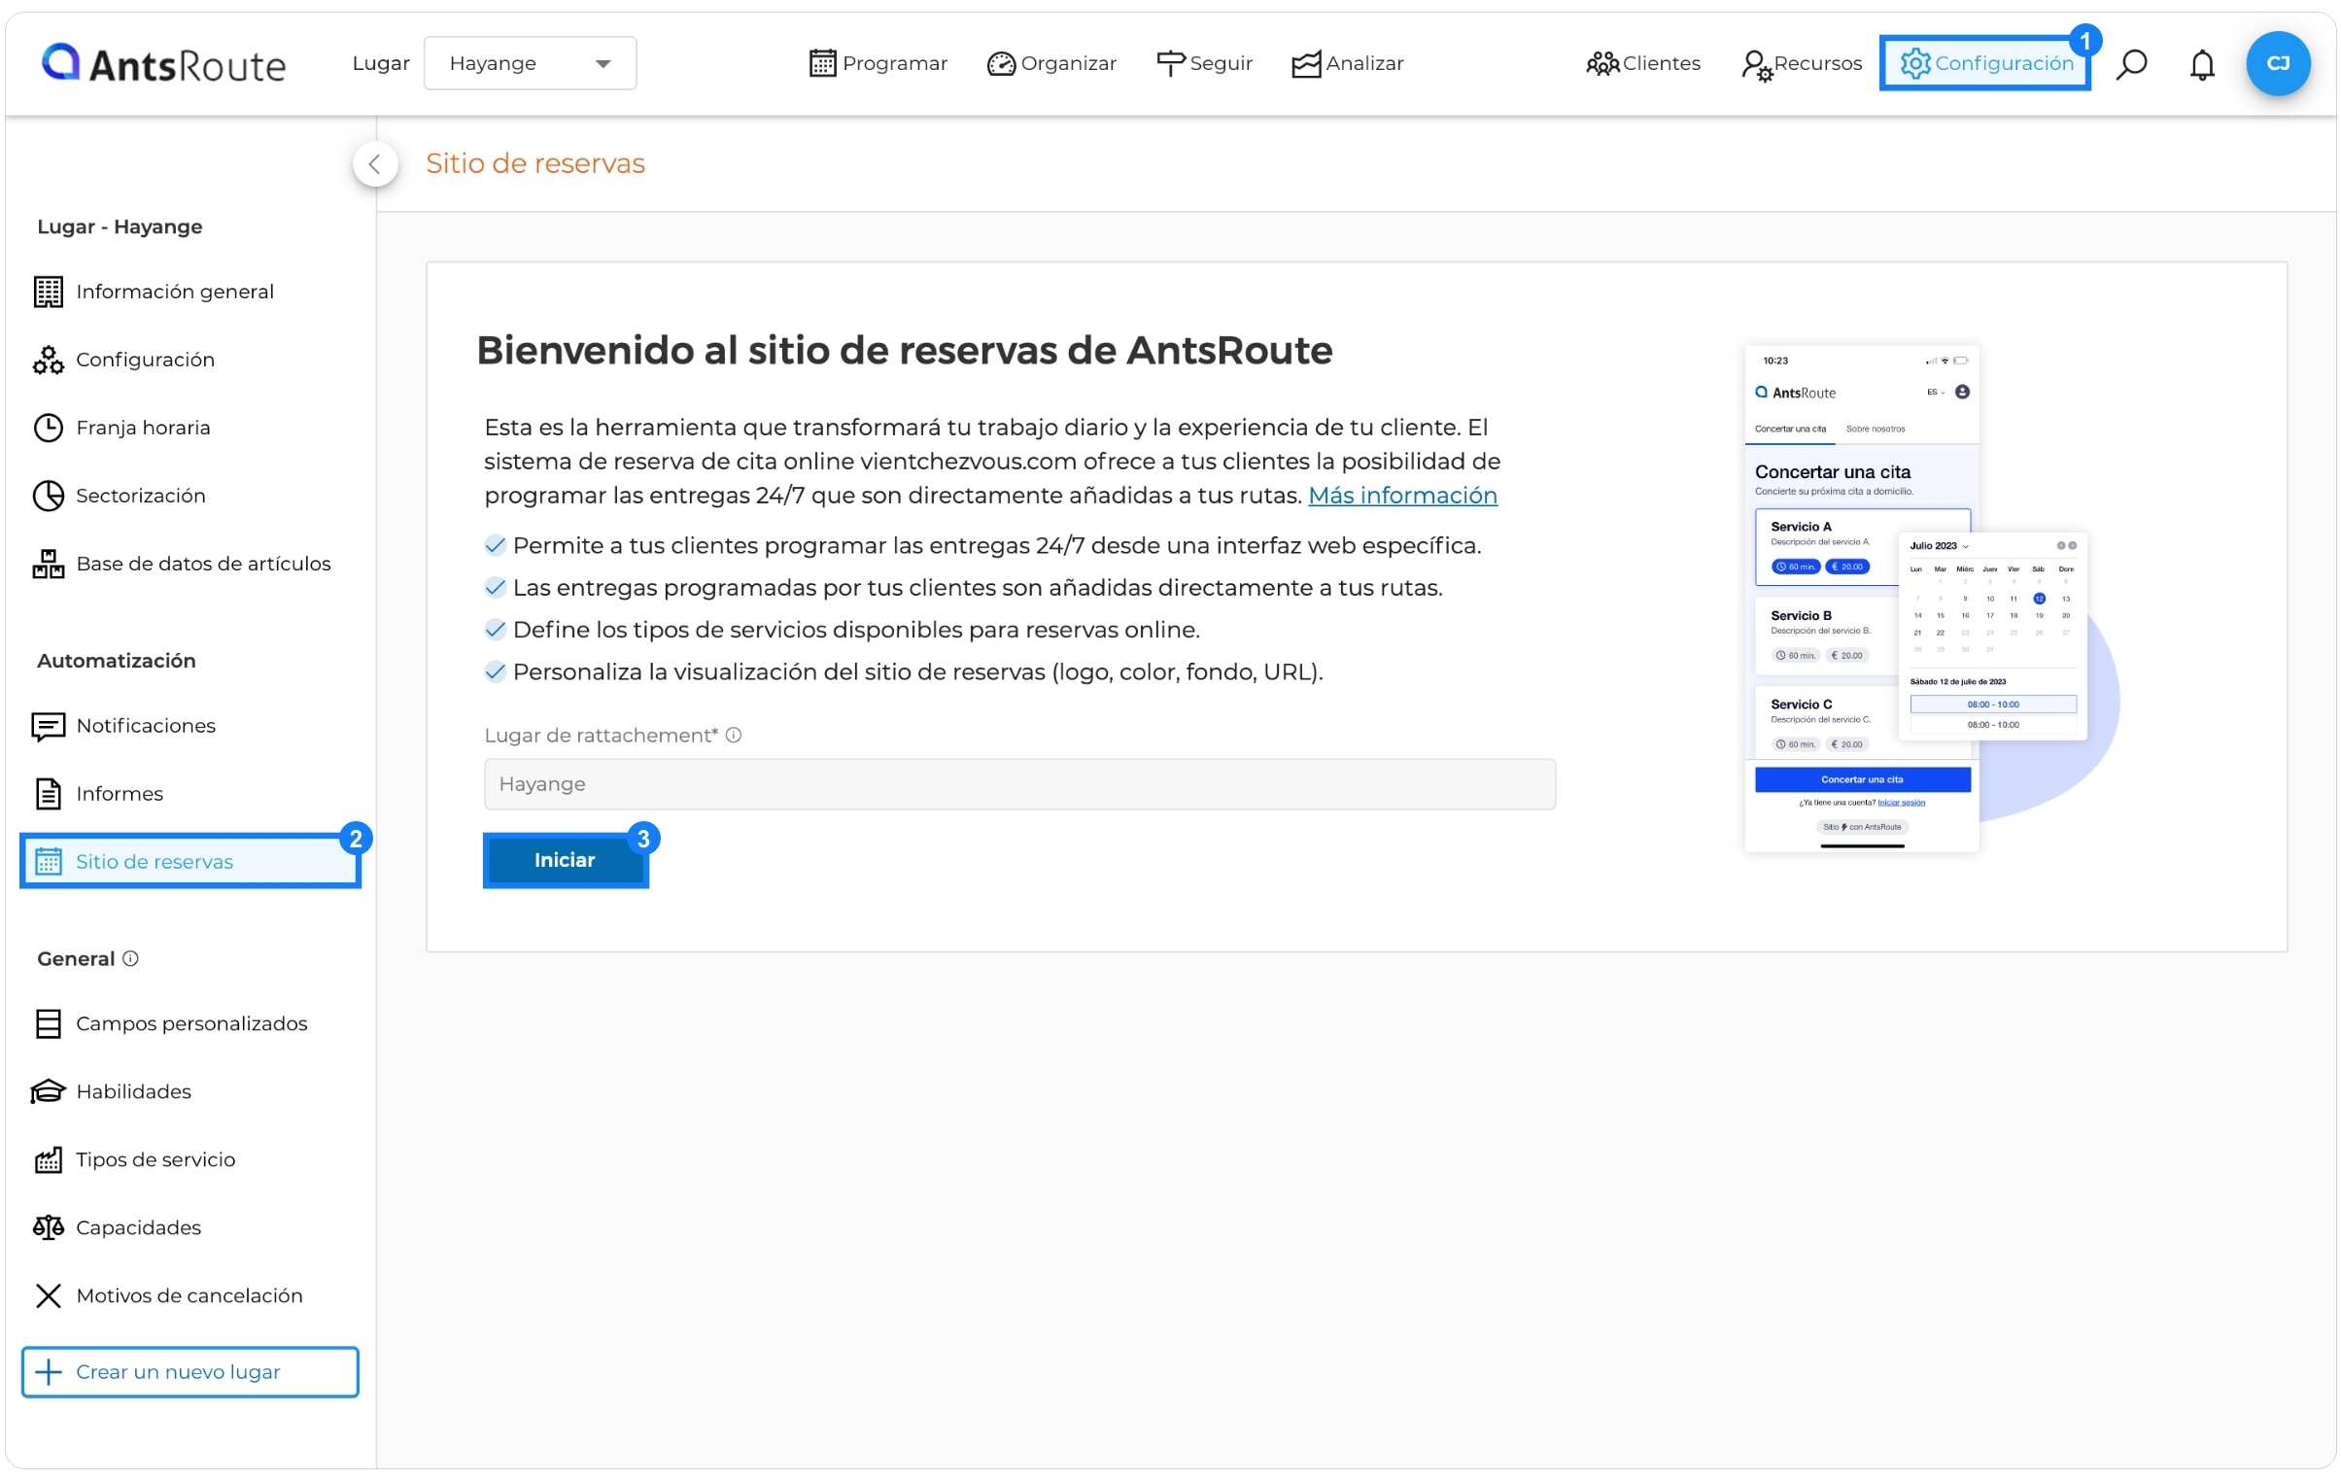The image size is (2341, 1480).
Task: Open the Programar menu
Action: pyautogui.click(x=877, y=63)
